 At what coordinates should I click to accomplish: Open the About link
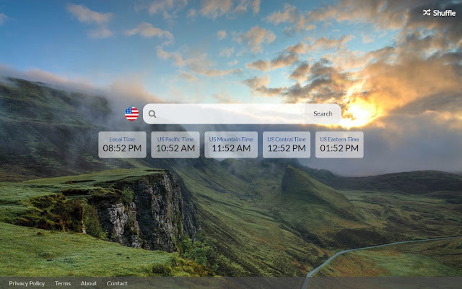click(x=88, y=283)
